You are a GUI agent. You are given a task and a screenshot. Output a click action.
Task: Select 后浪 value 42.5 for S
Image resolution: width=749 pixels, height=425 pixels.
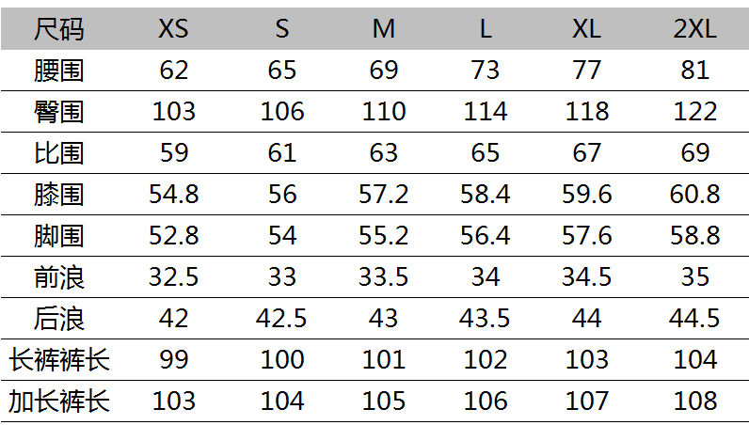[x=282, y=318]
